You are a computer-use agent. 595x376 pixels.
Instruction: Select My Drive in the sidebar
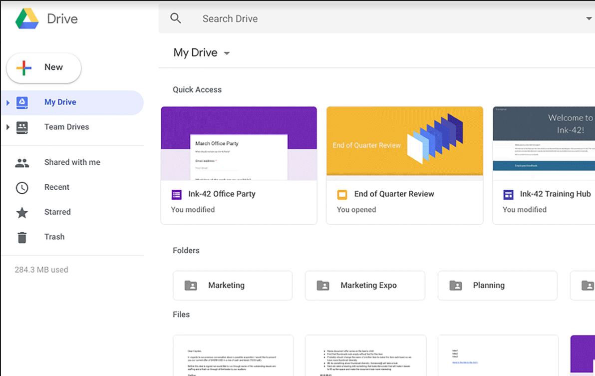(60, 102)
